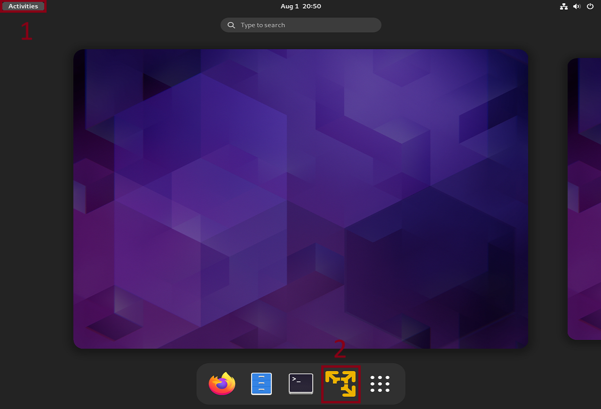Open Terminal from the dock

(x=301, y=384)
